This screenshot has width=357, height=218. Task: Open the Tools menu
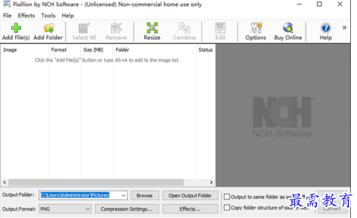click(x=49, y=16)
